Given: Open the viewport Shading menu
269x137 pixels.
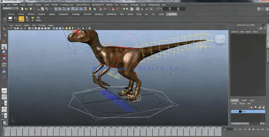Looking at the screenshot, I should pos(18,25).
